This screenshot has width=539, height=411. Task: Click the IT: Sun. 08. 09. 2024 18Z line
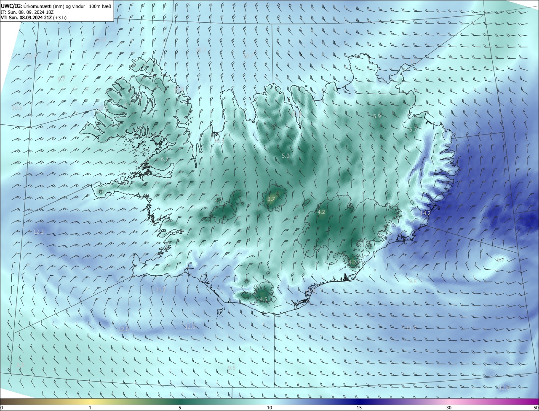pos(27,12)
